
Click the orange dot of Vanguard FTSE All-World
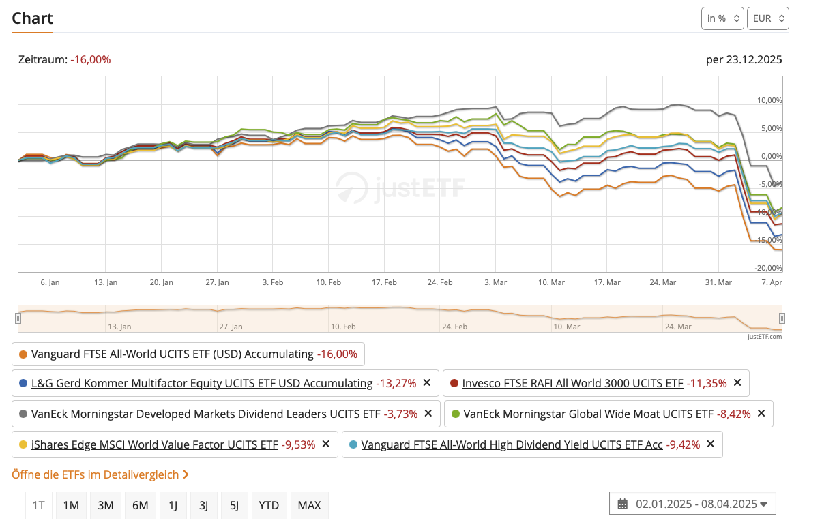[23, 354]
